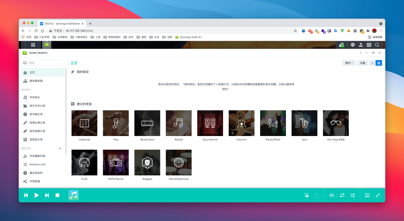This screenshot has width=404, height=221.
Task: Open DSM notifications chat bubble icon
Action: (x=353, y=45)
